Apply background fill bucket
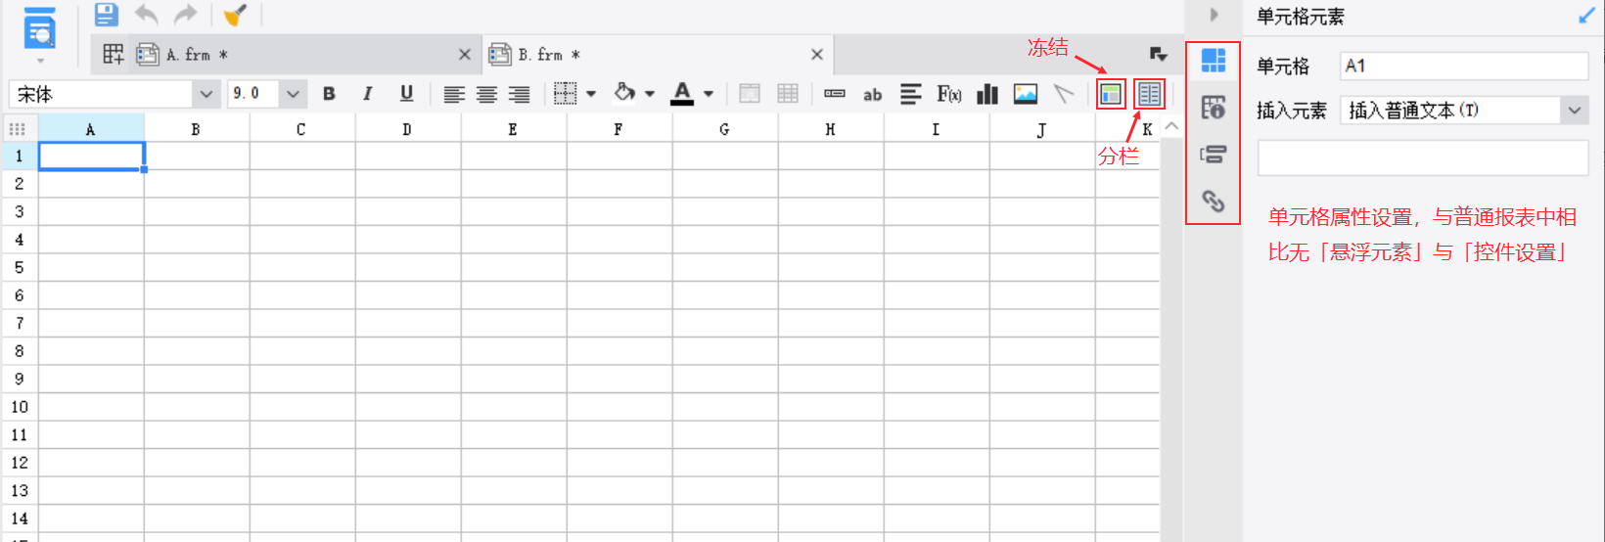The height and width of the screenshot is (542, 1605). tap(624, 93)
